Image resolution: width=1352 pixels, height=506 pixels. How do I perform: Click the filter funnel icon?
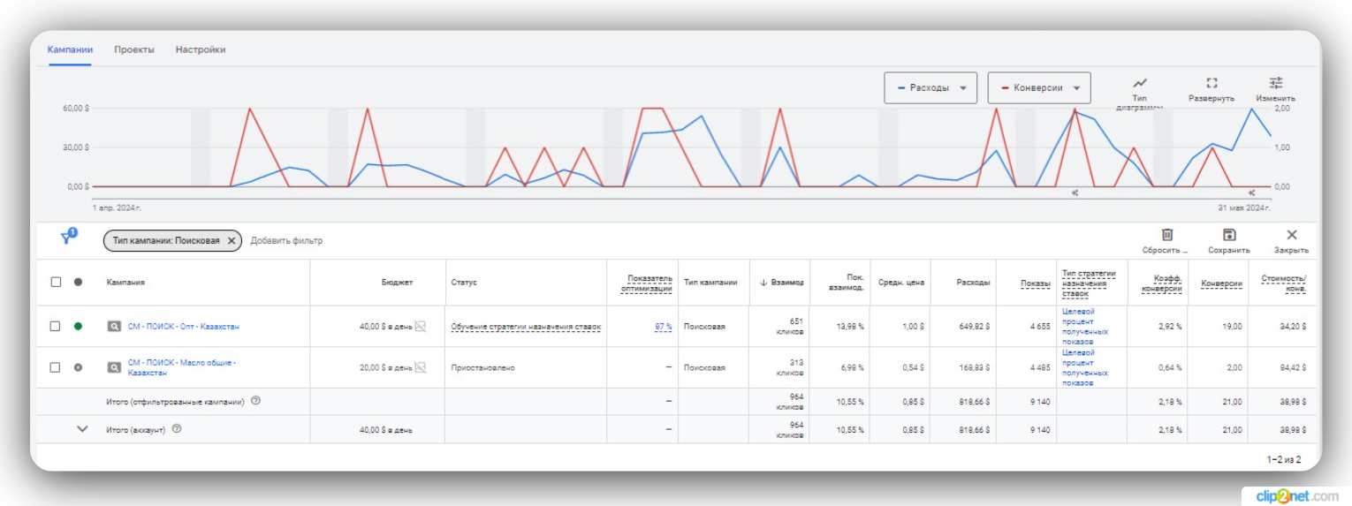click(67, 238)
